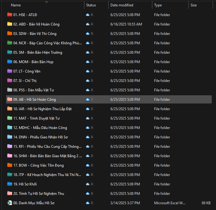
Task: Sort list by Type column header
Action: click(x=158, y=5)
